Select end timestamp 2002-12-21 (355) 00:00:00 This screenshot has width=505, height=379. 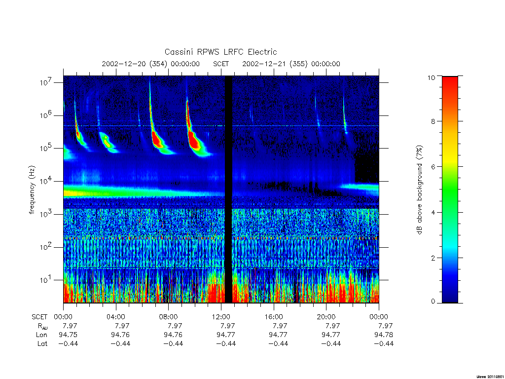click(x=291, y=64)
